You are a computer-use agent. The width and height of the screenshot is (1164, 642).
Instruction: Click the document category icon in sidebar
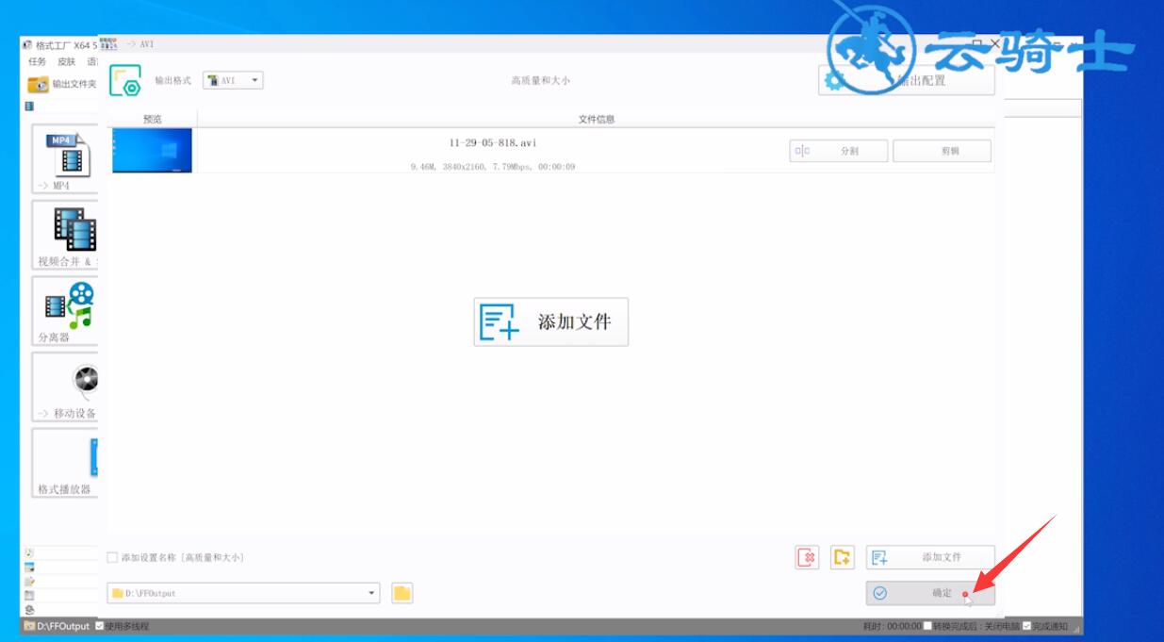coord(29,581)
